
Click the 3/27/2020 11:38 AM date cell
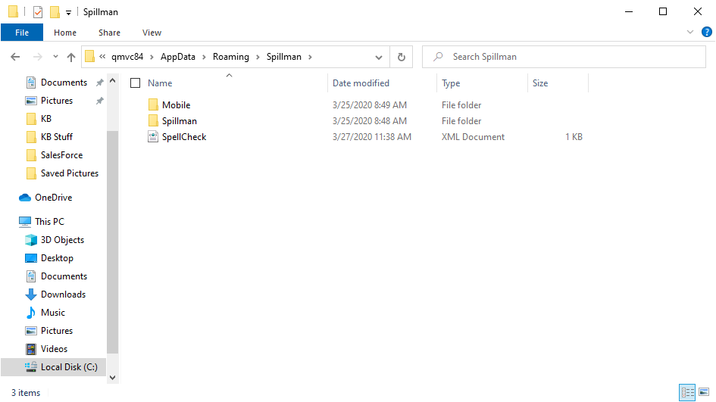point(372,137)
